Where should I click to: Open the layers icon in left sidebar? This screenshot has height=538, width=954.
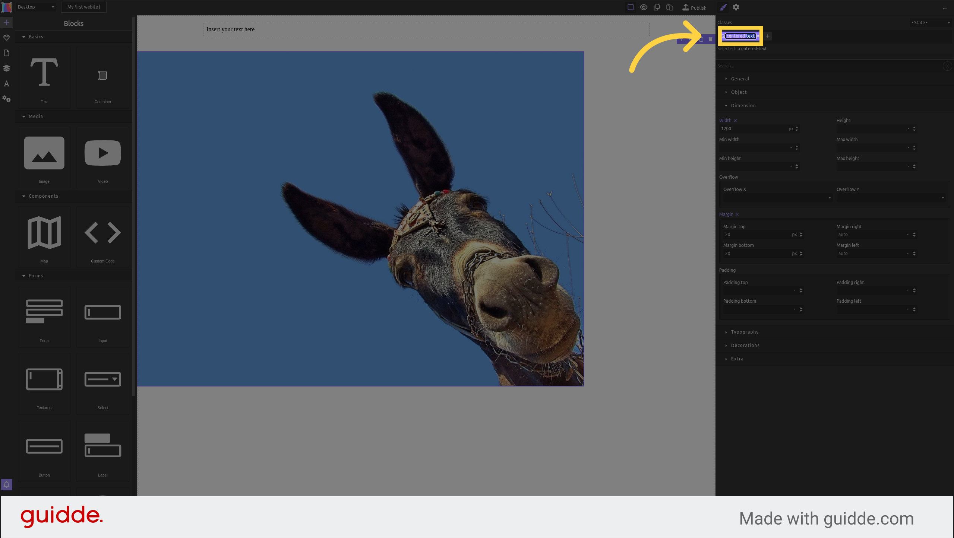[x=6, y=68]
